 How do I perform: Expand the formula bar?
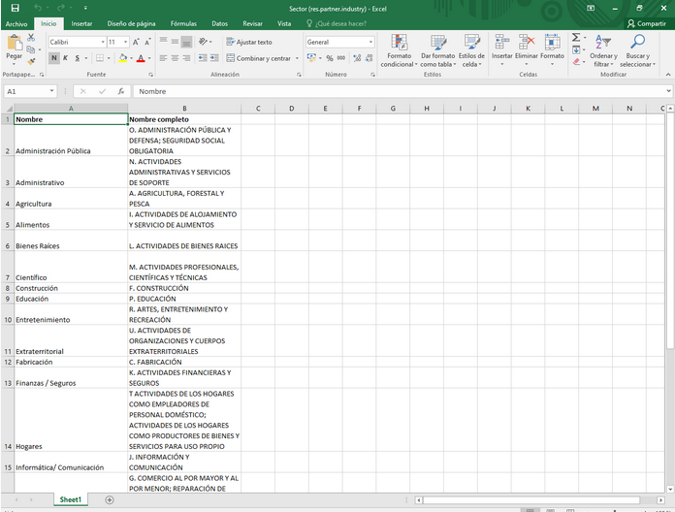point(668,91)
